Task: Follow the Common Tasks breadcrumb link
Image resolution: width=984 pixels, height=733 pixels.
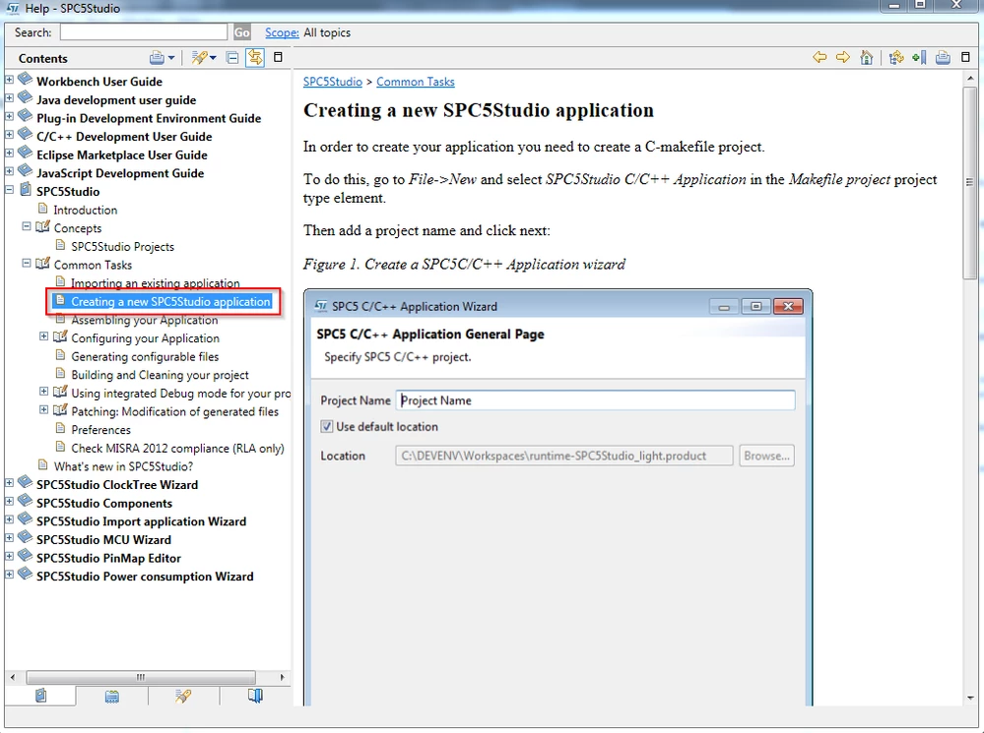Action: (x=416, y=82)
